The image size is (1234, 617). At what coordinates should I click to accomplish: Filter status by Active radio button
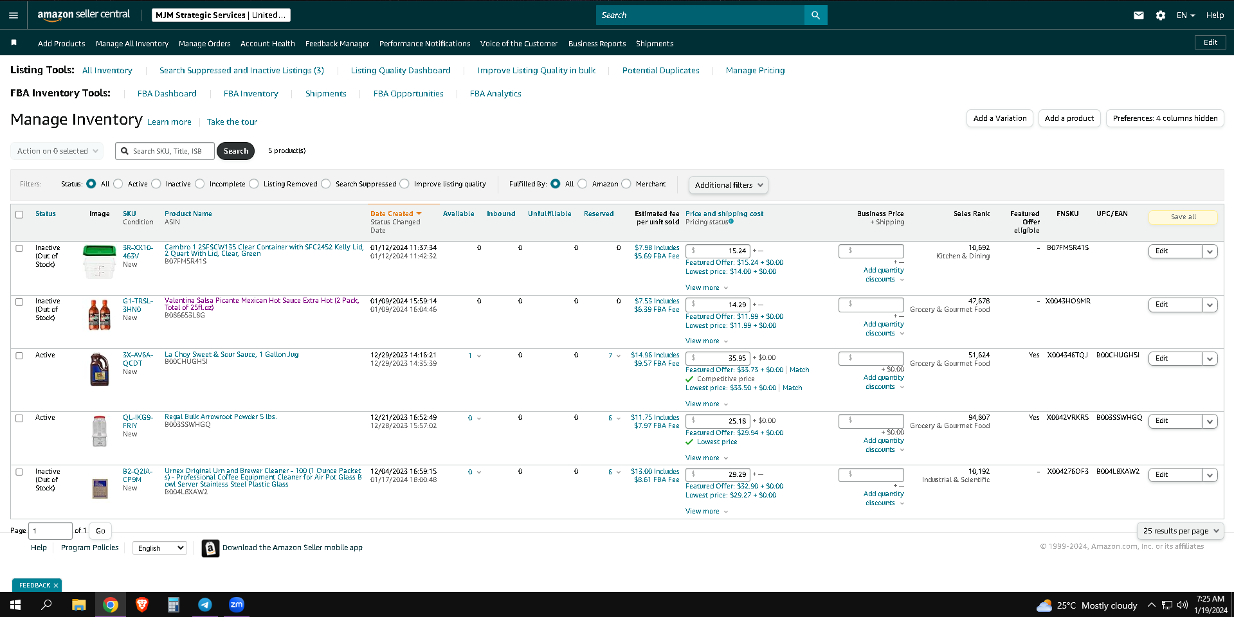pos(118,184)
